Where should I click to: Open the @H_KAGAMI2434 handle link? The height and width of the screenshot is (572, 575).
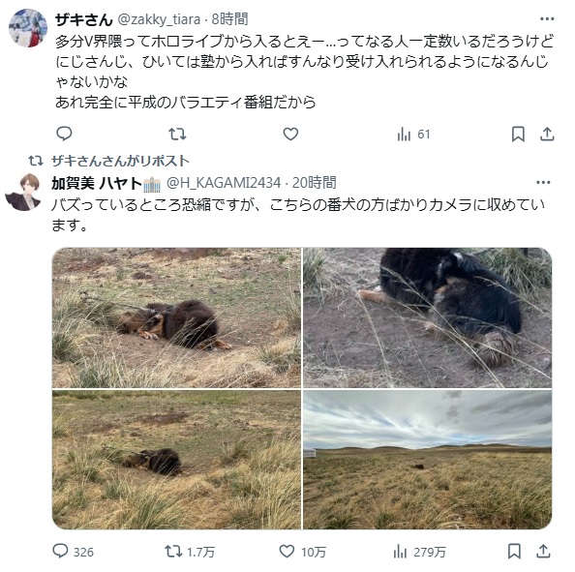[x=224, y=183]
